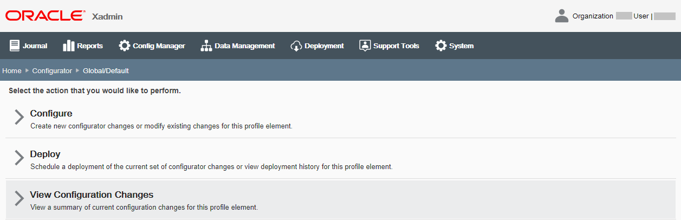681x220 pixels.
Task: Expand the Deploy chevron arrow
Action: 20,158
